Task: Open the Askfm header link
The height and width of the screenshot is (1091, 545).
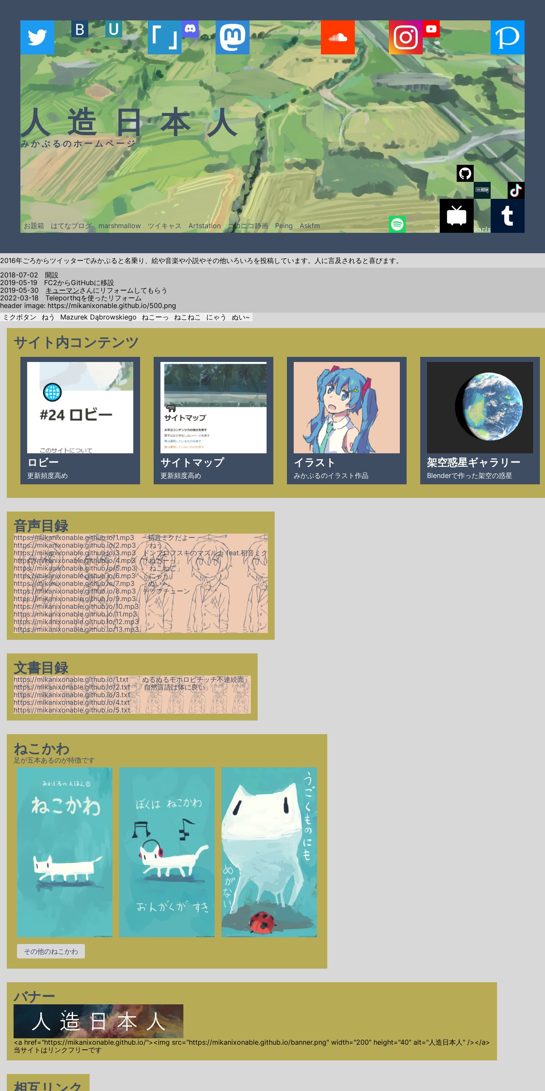Action: tap(310, 226)
